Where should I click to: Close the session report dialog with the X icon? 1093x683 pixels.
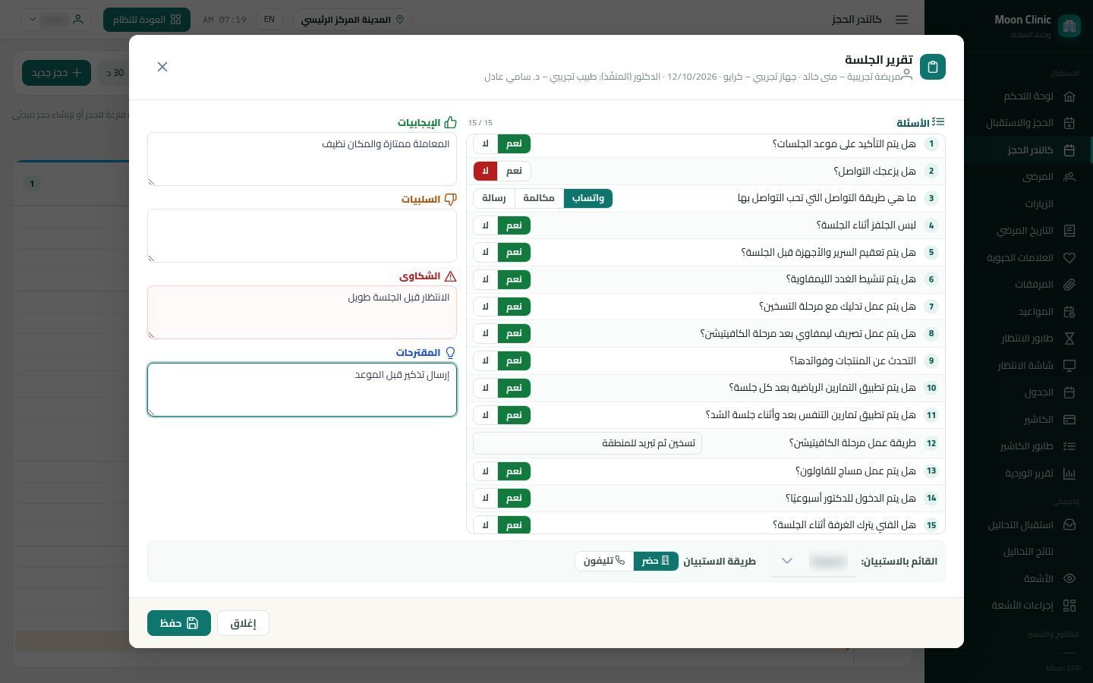[x=162, y=67]
